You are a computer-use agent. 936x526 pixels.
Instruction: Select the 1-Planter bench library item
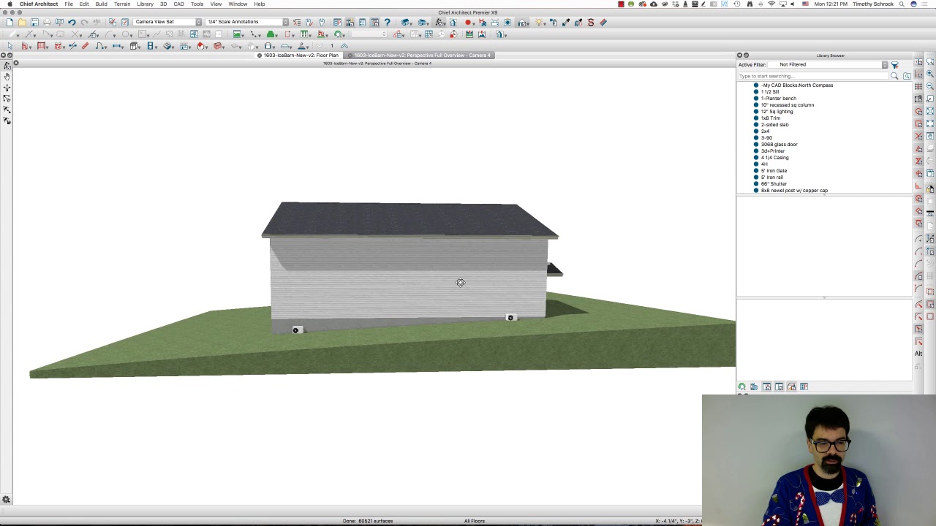pos(779,99)
